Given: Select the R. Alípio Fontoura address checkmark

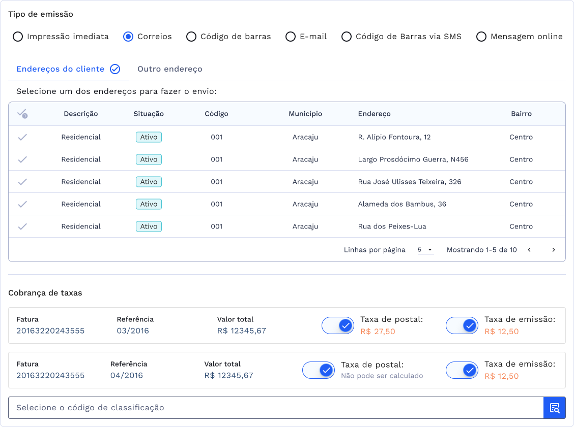Looking at the screenshot, I should [x=22, y=137].
